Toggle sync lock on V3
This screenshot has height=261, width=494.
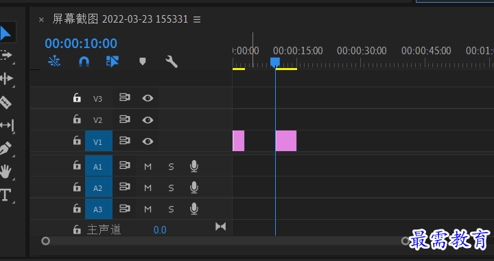tap(125, 98)
